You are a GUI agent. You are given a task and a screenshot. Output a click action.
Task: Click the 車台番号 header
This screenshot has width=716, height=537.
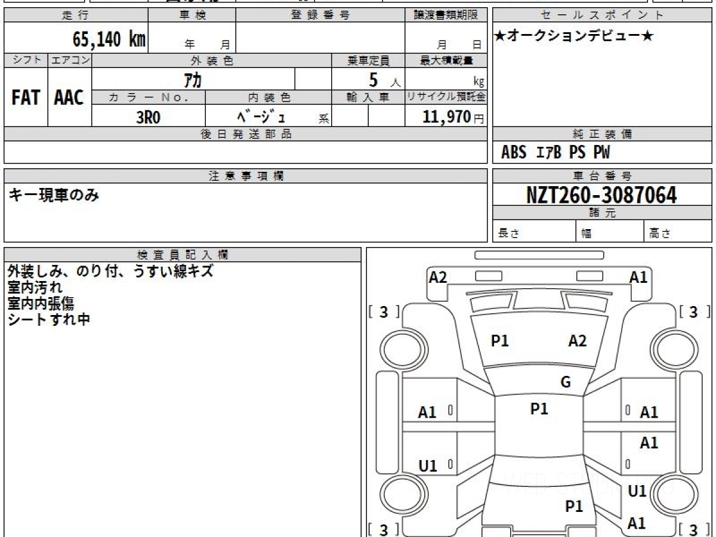pyautogui.click(x=602, y=176)
